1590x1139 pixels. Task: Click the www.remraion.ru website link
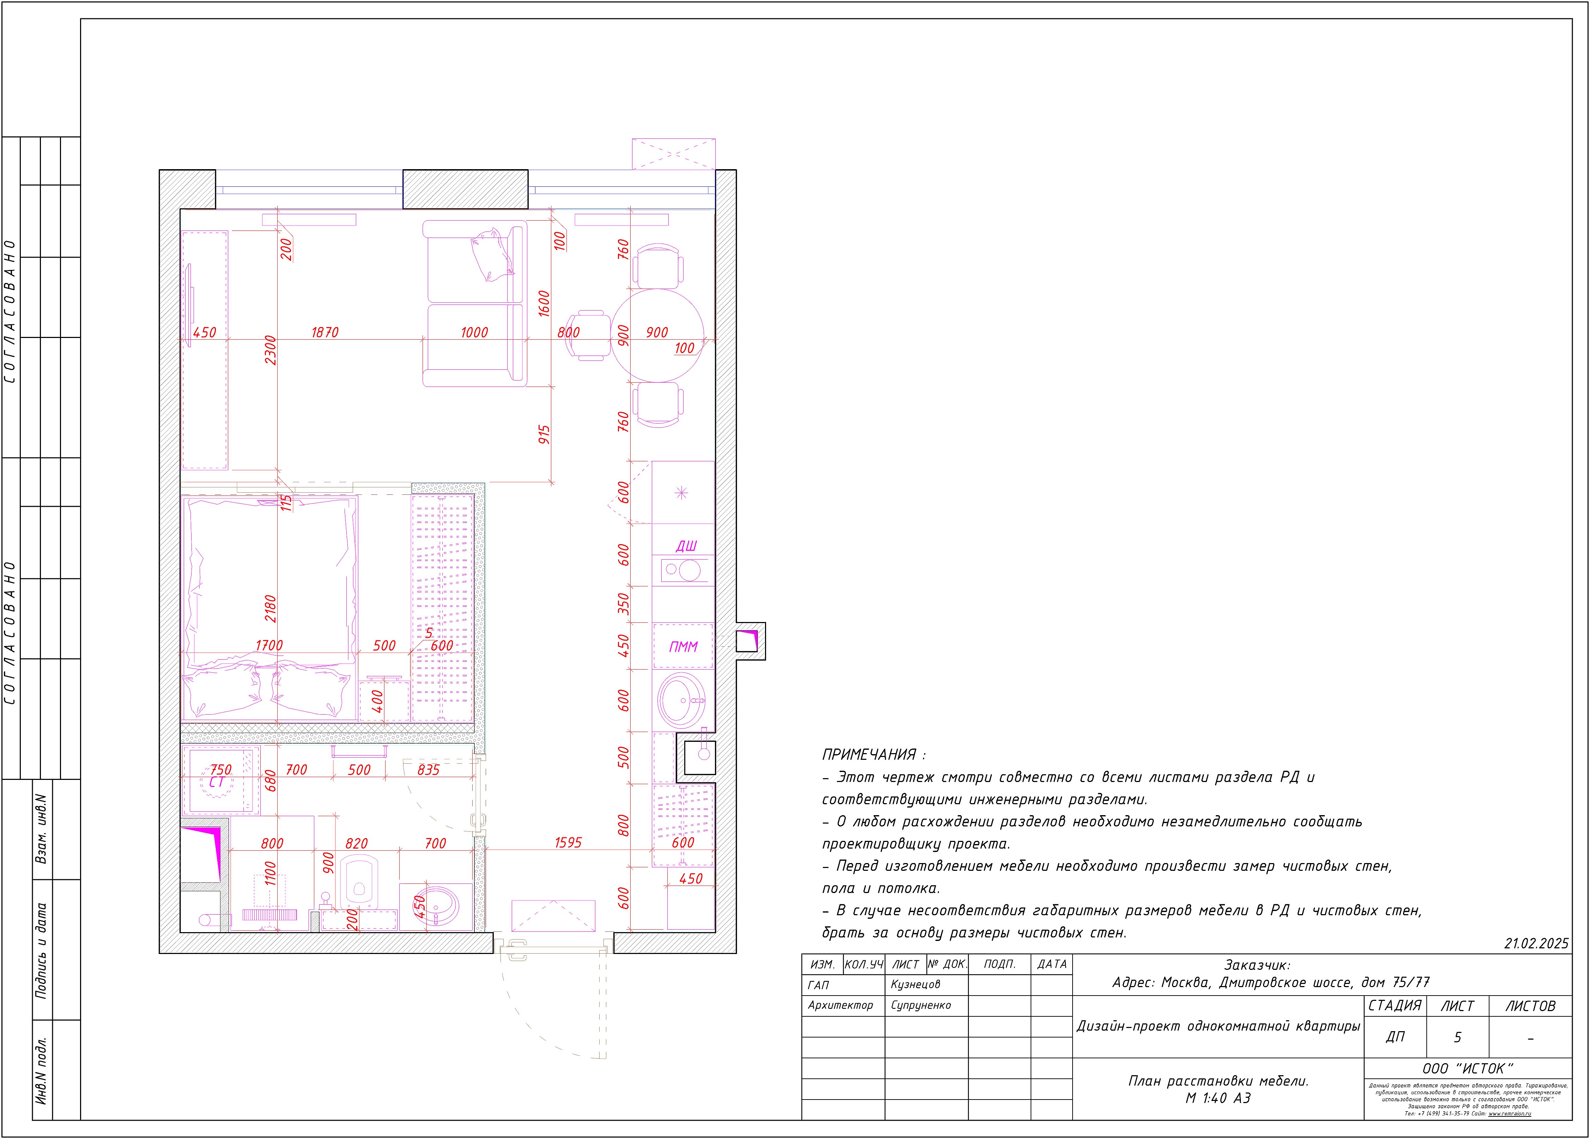(x=1509, y=1113)
